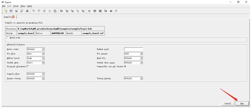The image size is (251, 108).
Task: Minimize the Supra window
Action: click(230, 2)
